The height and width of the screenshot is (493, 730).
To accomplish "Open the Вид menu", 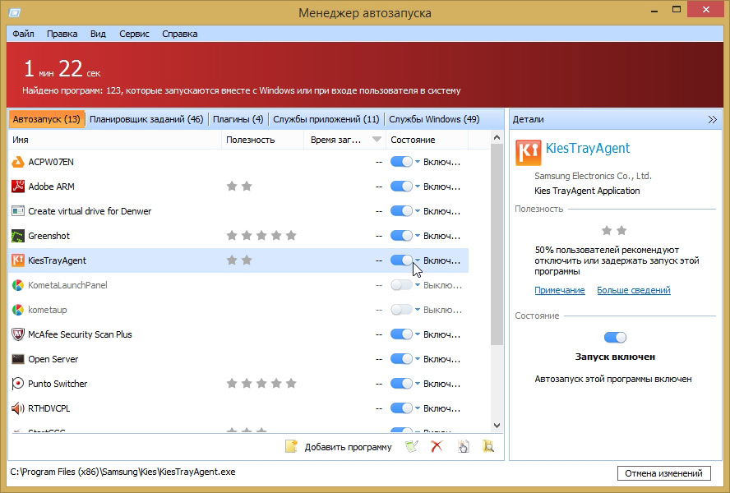I will click(x=98, y=34).
